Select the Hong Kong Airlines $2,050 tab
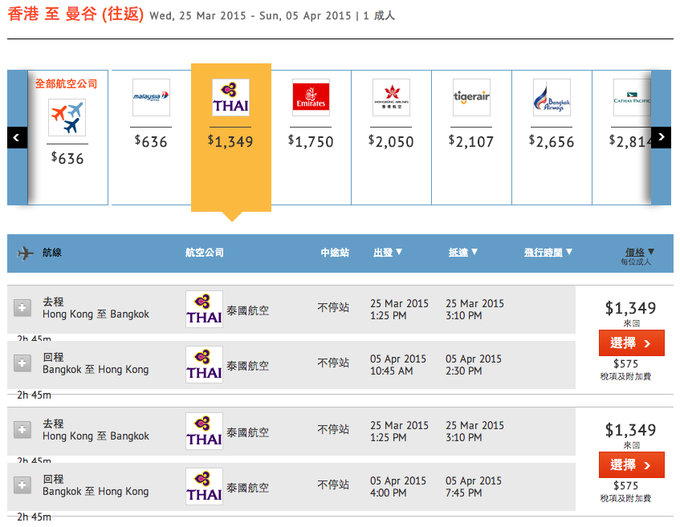 pyautogui.click(x=391, y=137)
